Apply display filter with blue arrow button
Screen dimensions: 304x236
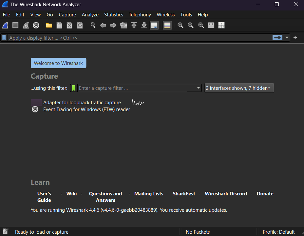[277, 38]
